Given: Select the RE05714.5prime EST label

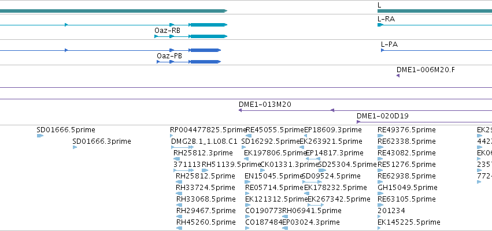Looking at the screenshot, I should pyautogui.click(x=274, y=188).
